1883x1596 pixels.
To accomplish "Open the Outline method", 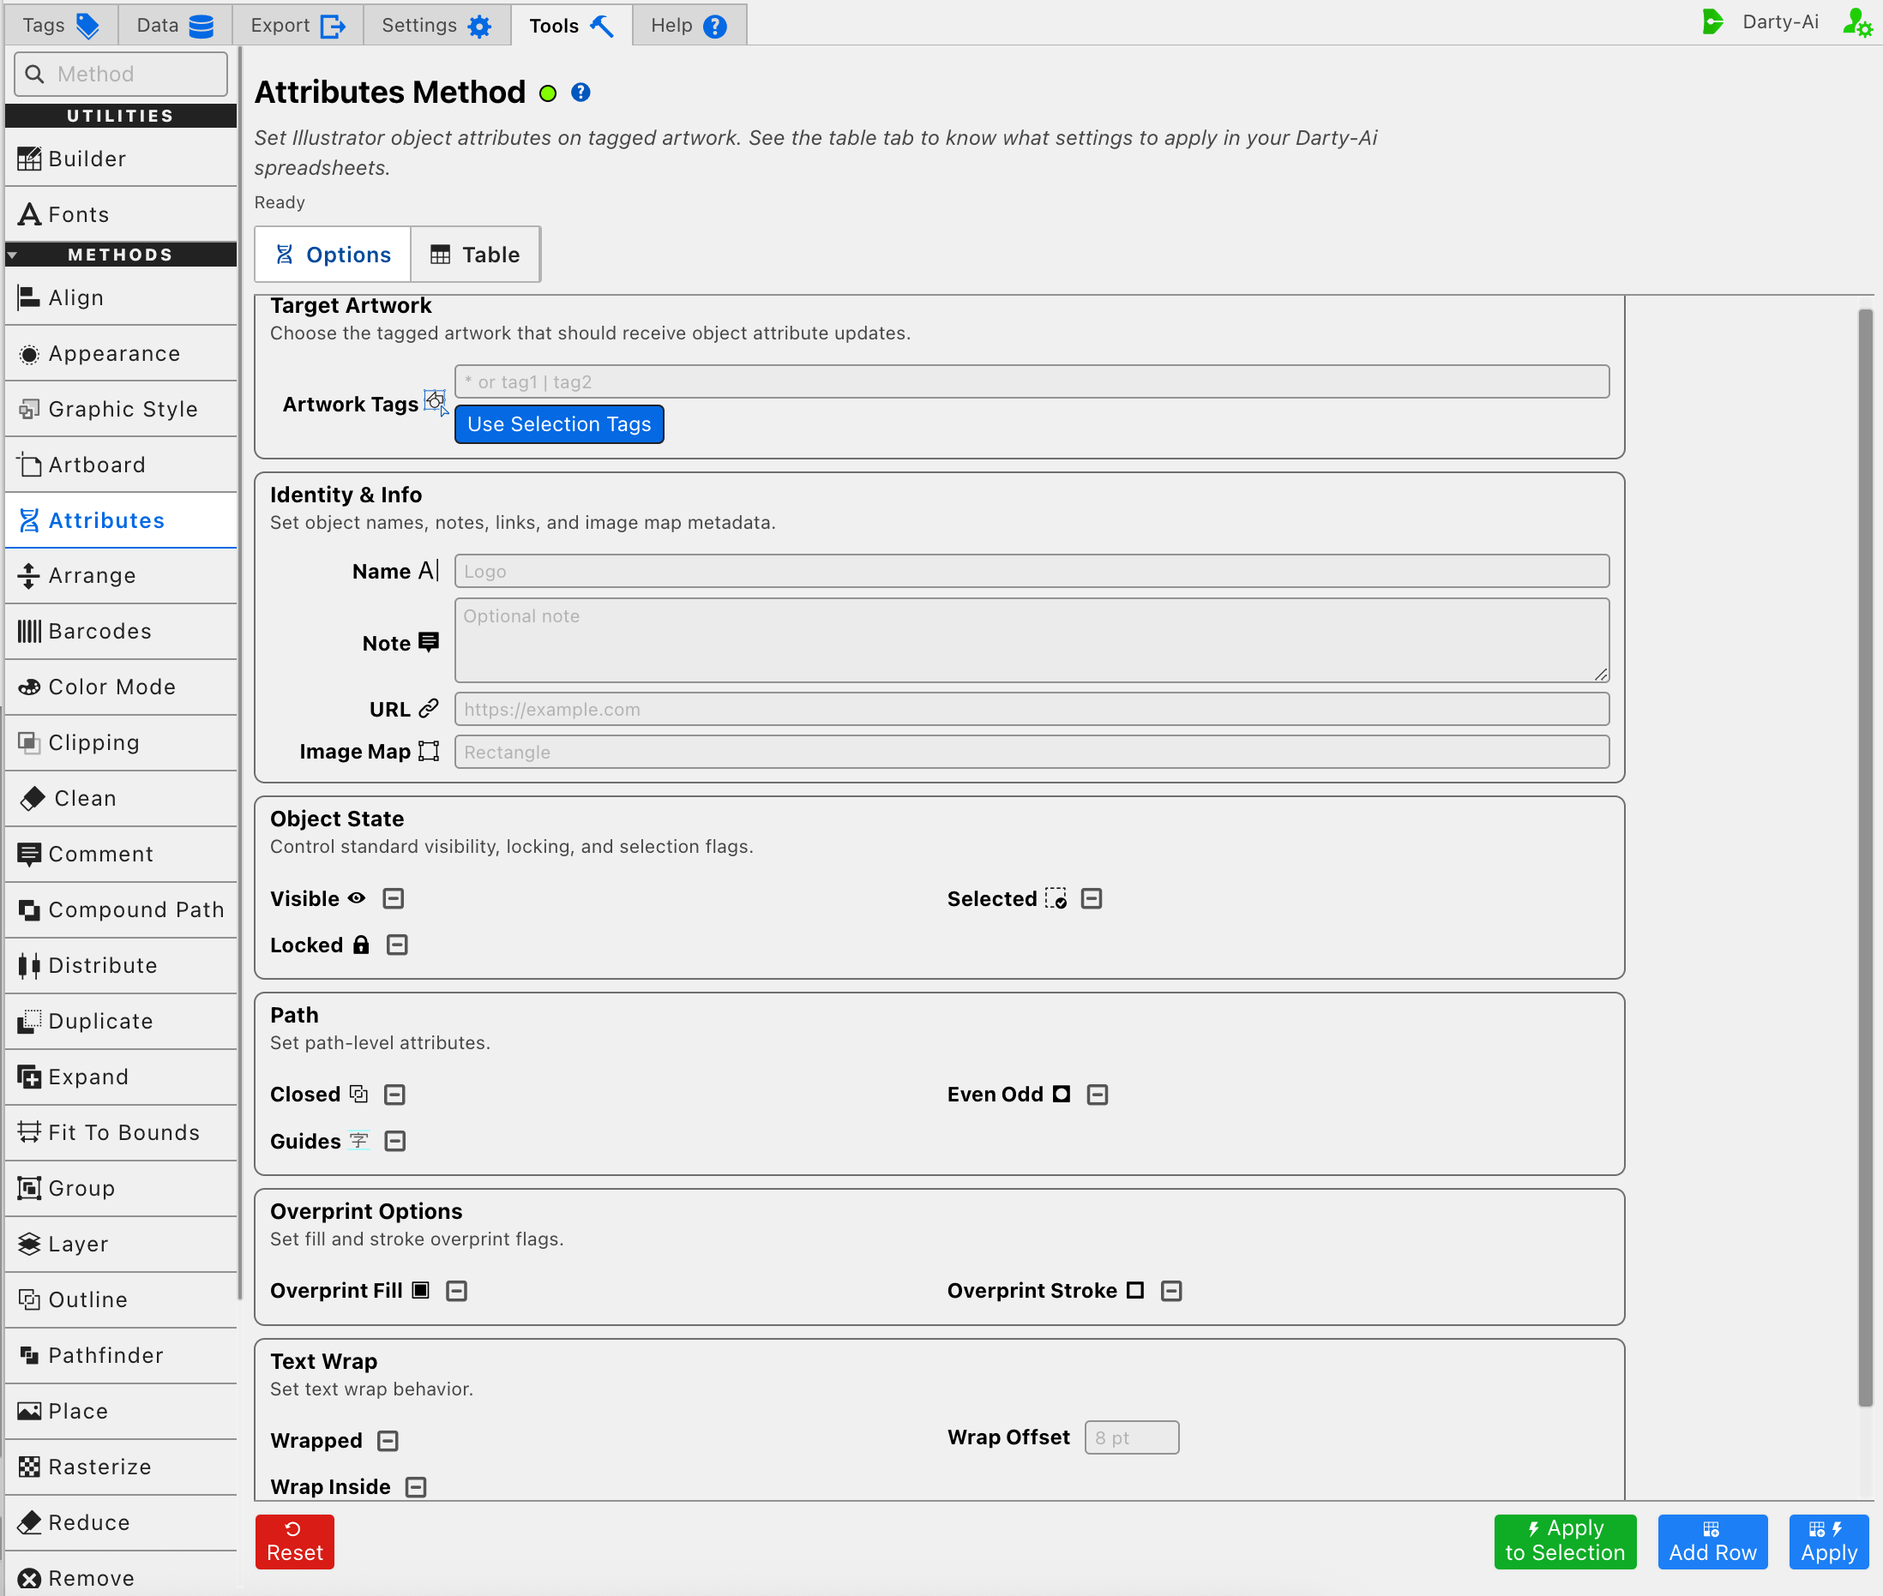I will point(120,1300).
